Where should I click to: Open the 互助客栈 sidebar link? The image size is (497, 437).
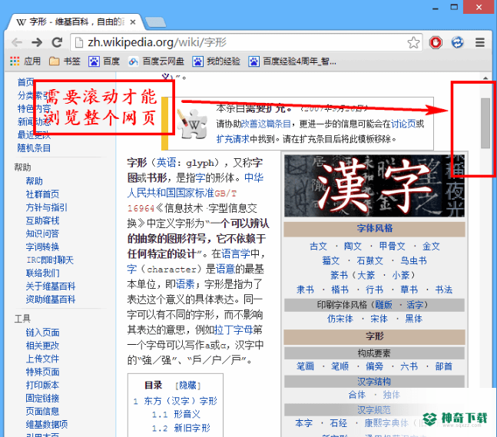42,220
